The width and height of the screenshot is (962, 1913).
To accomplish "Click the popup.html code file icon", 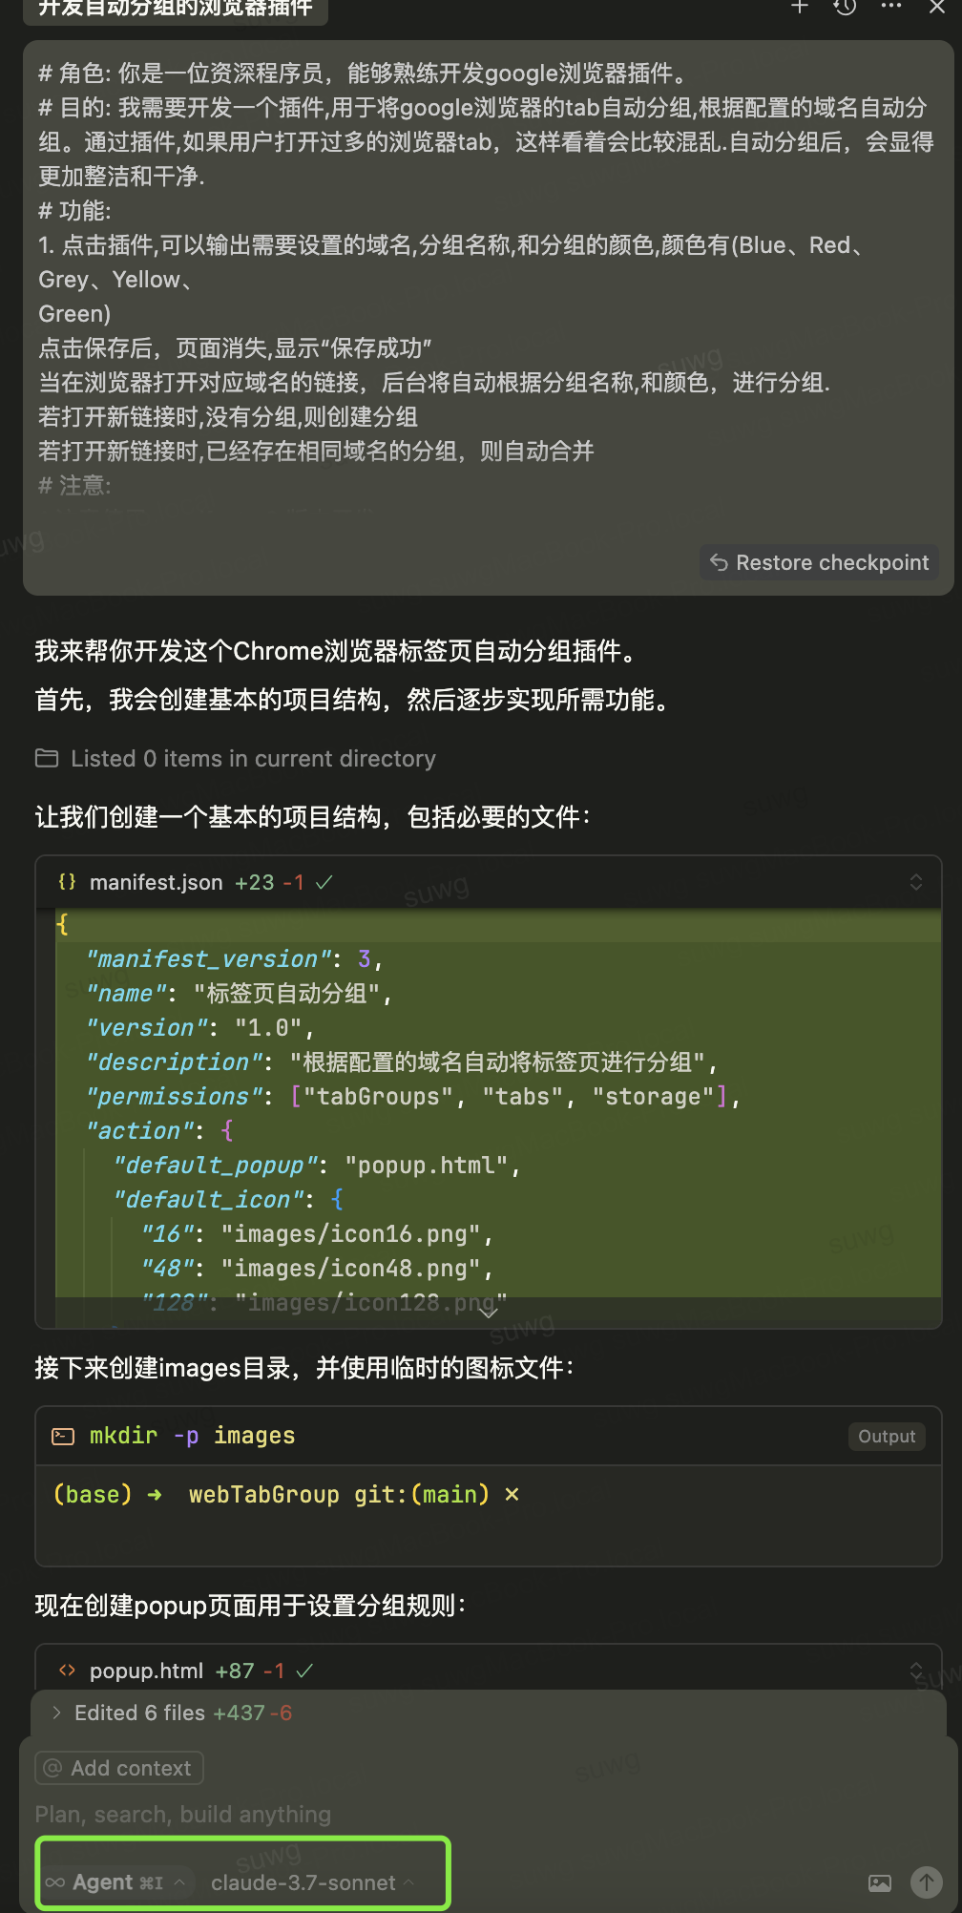I will tap(67, 1671).
